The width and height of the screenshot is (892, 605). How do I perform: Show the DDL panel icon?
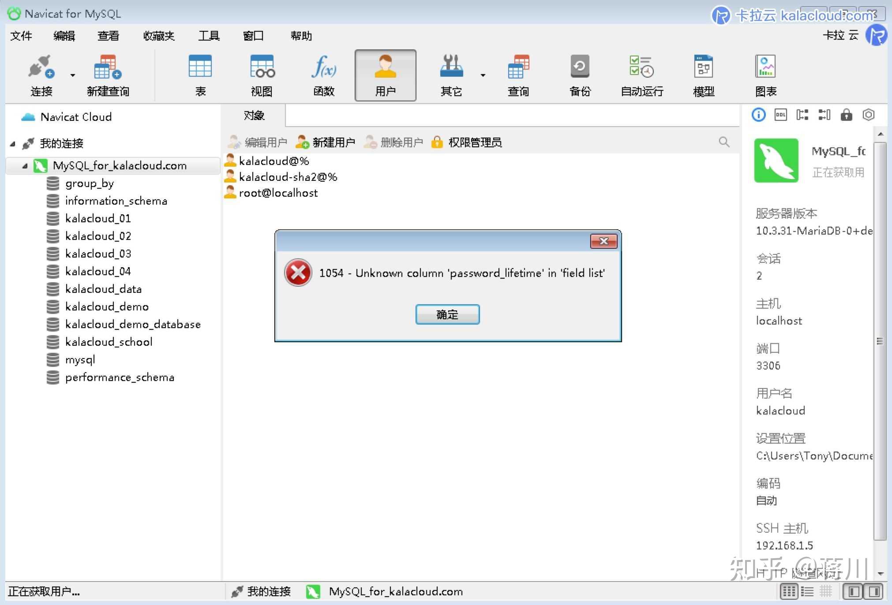pos(780,115)
